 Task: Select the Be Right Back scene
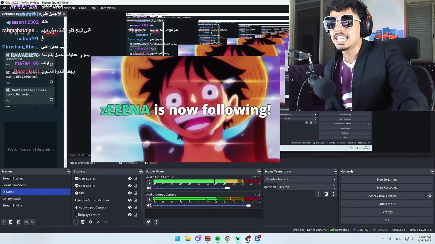35,199
